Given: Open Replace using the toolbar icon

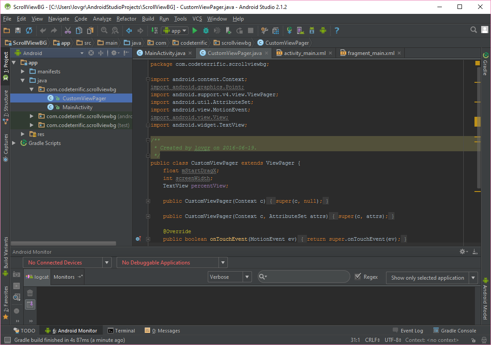Looking at the screenshot, I should (x=115, y=30).
